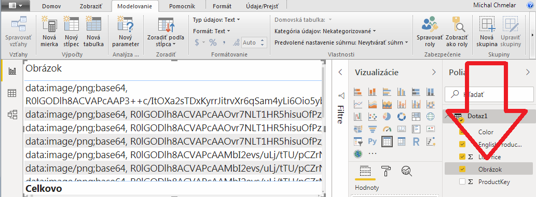This screenshot has height=197, width=536.
Task: Click the Obrázok column header
Action: 44,68
